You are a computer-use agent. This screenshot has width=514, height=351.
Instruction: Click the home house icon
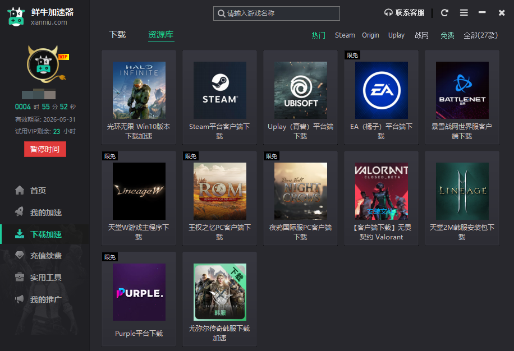click(x=20, y=190)
